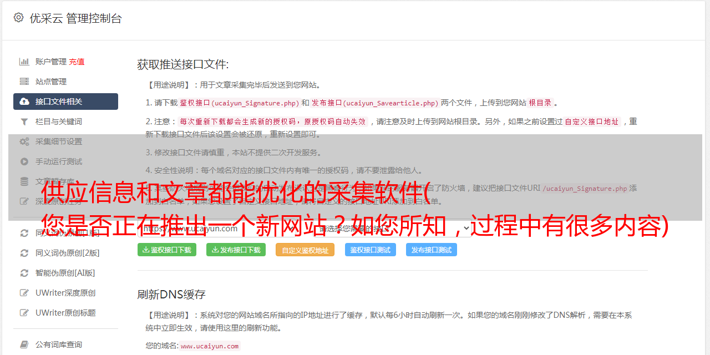Click the 获取推送接口文件 heading
Image resolution: width=710 pixels, height=355 pixels.
point(183,64)
